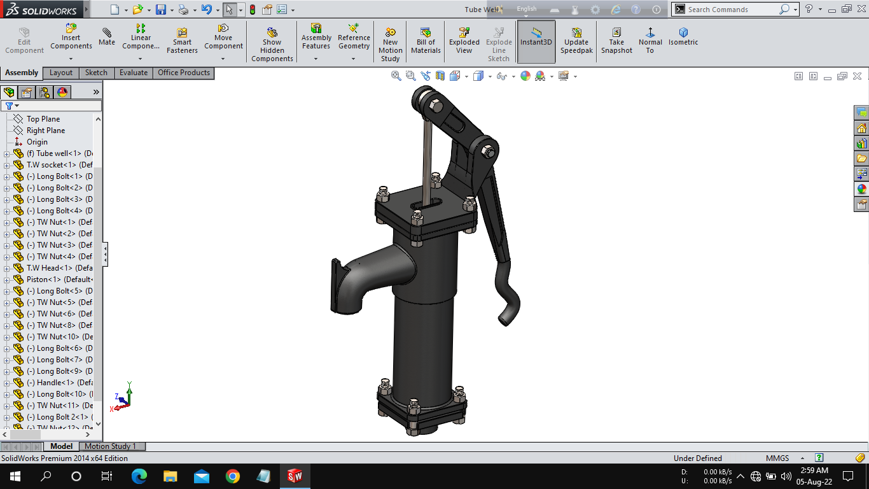Click the Section View icon
This screenshot has width=869, height=489.
(440, 76)
